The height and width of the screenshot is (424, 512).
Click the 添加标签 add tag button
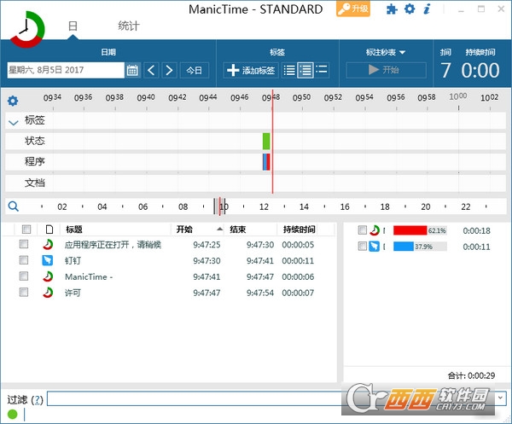pyautogui.click(x=251, y=70)
